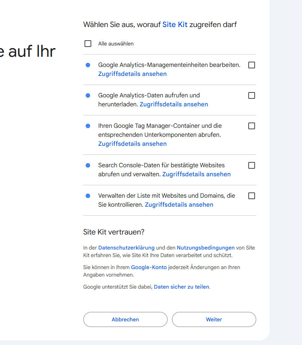Check the 'Alle auswählen' checkbox

point(88,44)
